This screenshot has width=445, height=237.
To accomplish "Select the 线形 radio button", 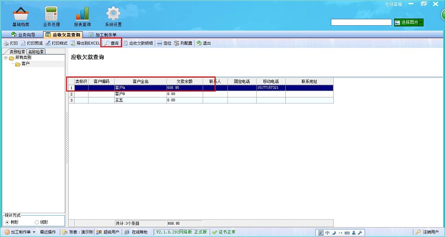I will [x=37, y=222].
